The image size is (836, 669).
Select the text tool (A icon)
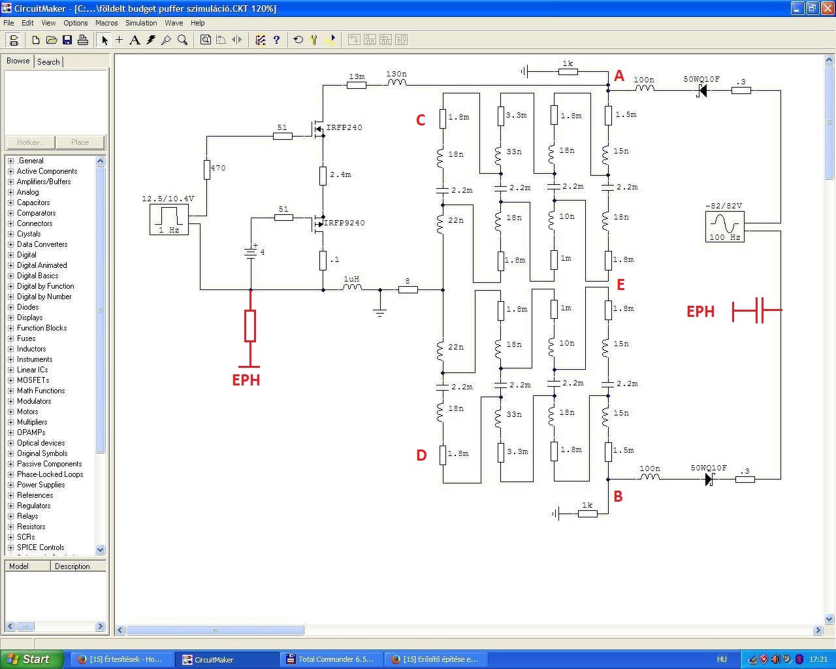[x=135, y=40]
